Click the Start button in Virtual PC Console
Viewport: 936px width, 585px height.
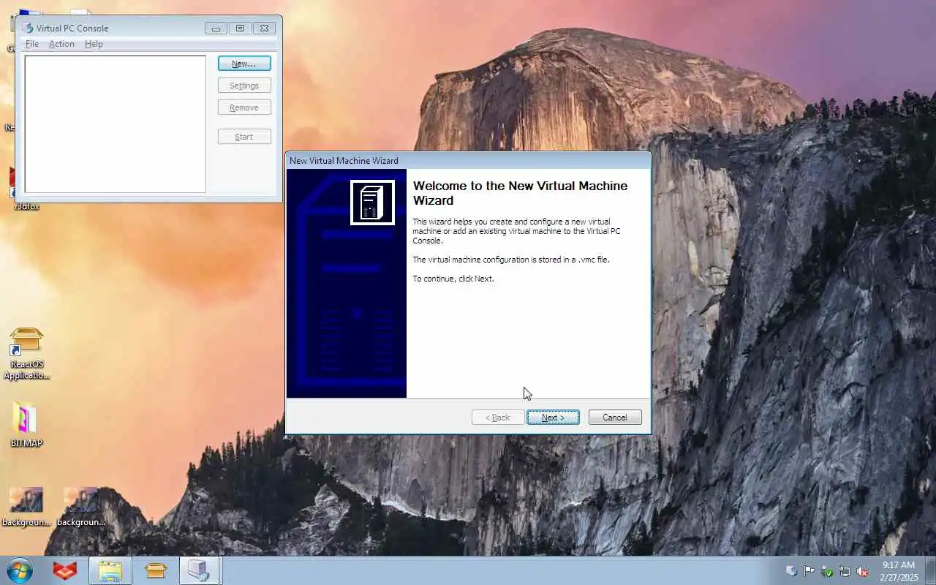244,137
